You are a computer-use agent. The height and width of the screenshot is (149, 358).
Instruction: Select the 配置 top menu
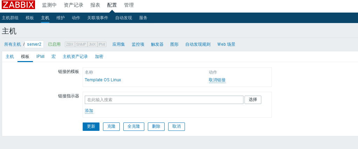[x=112, y=5]
